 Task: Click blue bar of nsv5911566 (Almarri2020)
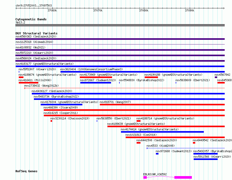click(206, 159)
